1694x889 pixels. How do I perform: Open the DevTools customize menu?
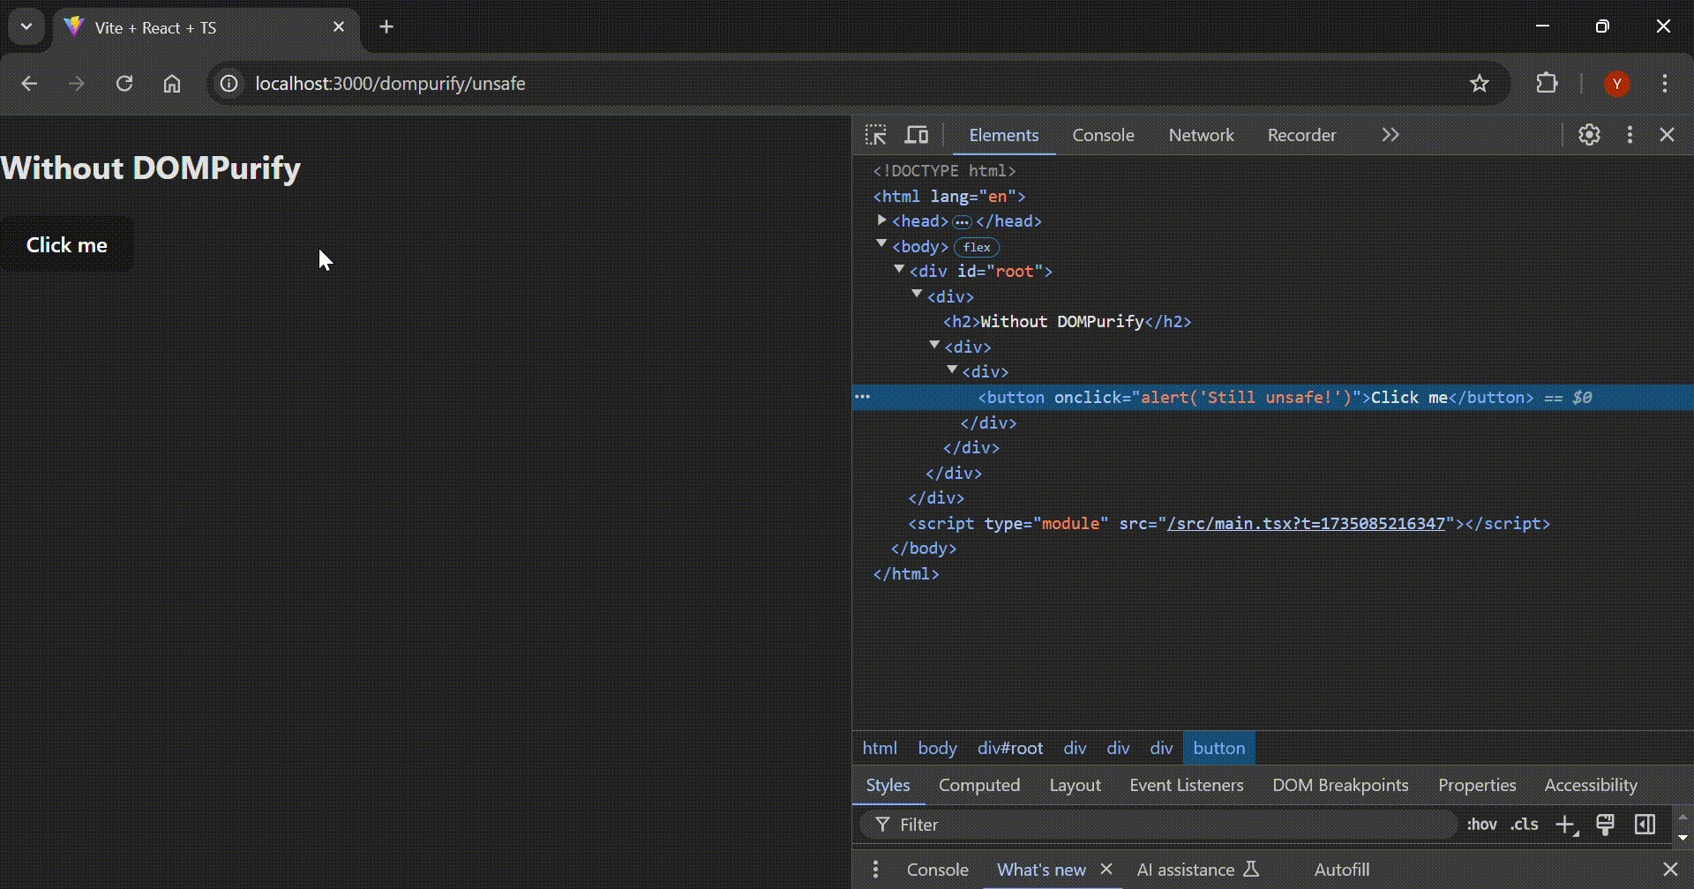coord(1630,135)
